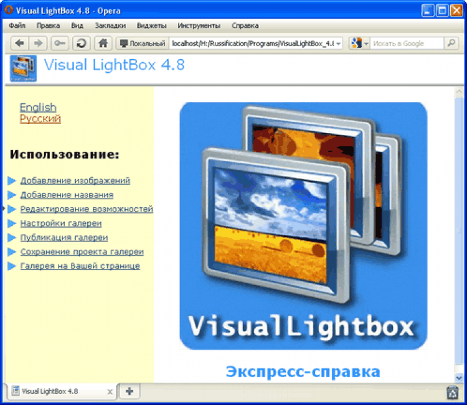Open the Справка menu

point(245,26)
